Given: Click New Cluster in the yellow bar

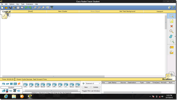Looking at the screenshot, I should pyautogui.click(x=63, y=11).
